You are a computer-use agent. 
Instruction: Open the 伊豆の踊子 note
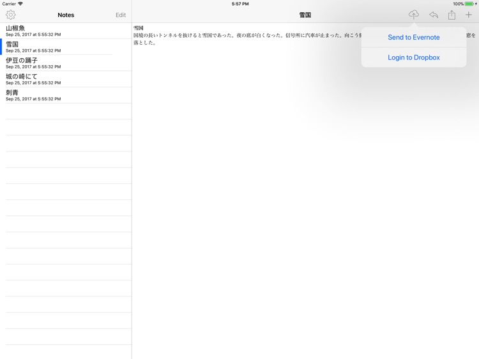64,63
